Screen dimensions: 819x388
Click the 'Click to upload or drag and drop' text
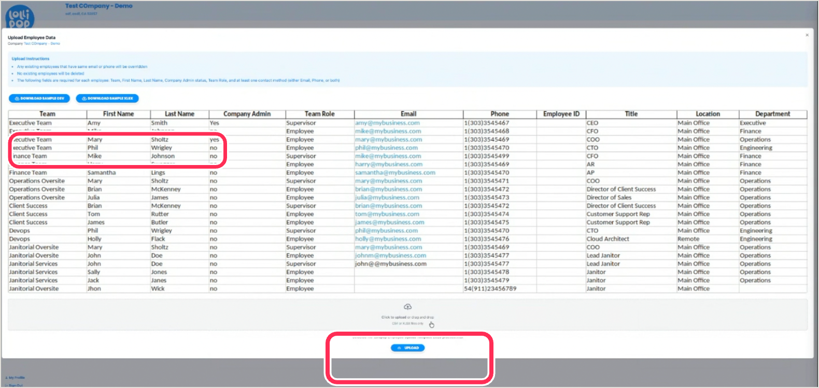pos(407,317)
